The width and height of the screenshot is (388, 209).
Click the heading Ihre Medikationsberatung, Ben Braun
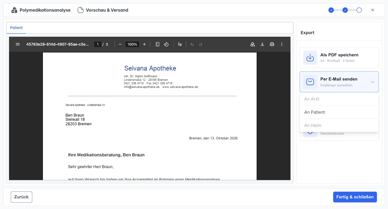coord(106,155)
